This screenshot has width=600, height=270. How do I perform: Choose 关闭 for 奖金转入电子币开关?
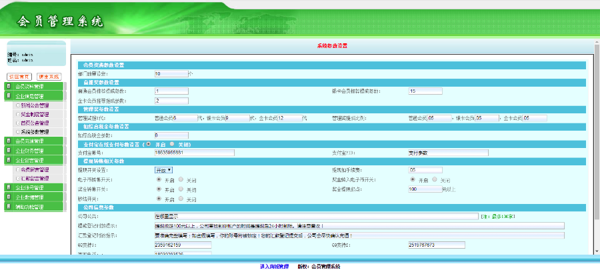click(435, 179)
